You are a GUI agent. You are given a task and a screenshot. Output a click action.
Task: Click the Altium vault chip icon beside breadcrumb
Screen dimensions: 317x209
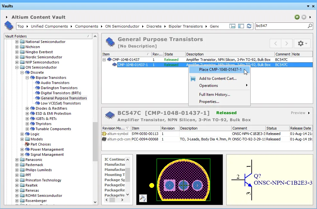pos(9,26)
